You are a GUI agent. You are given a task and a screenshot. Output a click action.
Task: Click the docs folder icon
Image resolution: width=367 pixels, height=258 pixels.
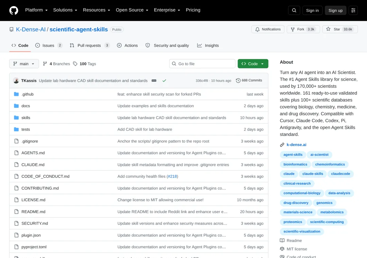(x=16, y=106)
